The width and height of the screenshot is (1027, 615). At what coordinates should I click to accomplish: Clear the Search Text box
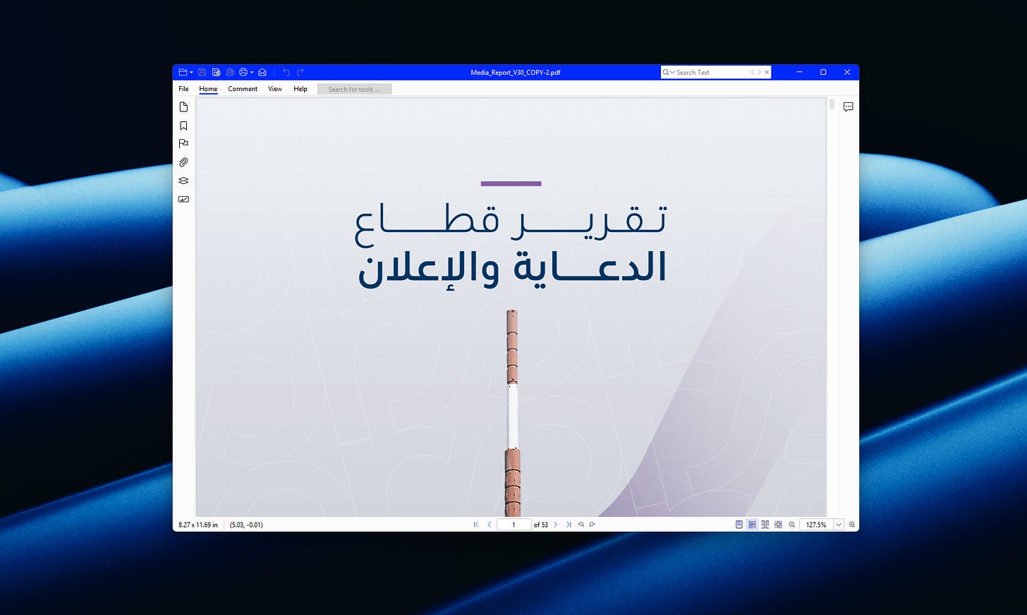[767, 72]
